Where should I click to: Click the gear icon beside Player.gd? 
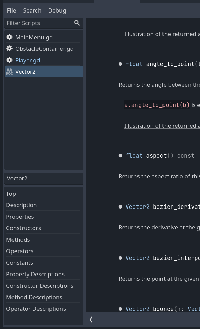[x=9, y=60]
